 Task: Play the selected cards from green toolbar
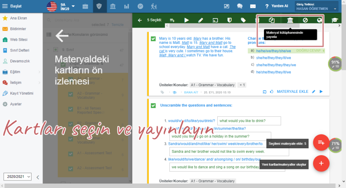coord(186,20)
